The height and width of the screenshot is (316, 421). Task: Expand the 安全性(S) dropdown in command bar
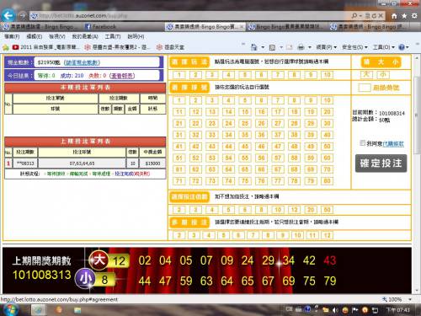[354, 47]
